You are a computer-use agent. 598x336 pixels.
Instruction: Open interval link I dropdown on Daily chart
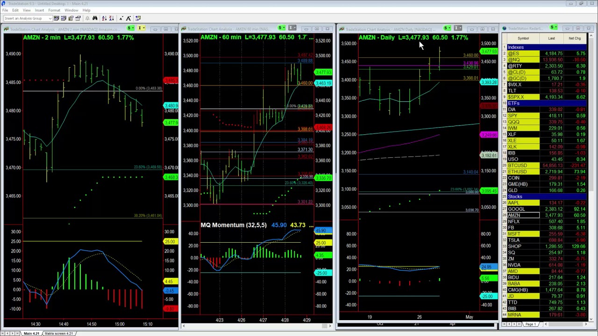point(458,28)
